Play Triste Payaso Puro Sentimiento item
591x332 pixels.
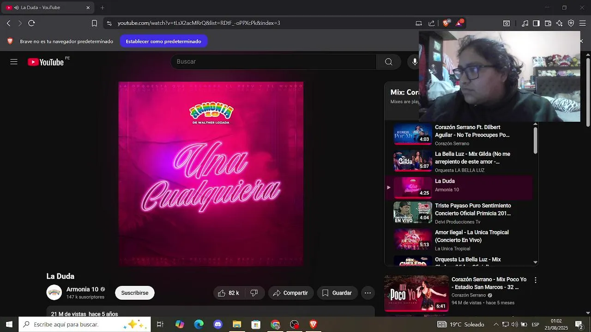(458, 213)
